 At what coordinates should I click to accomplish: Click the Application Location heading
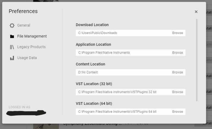pos(93,44)
